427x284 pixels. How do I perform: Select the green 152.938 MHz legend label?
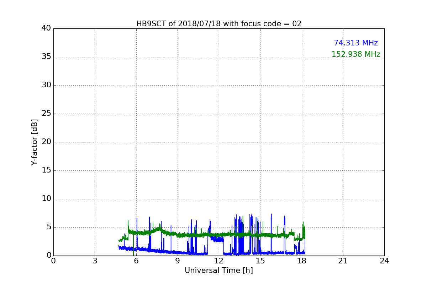pyautogui.click(x=356, y=54)
